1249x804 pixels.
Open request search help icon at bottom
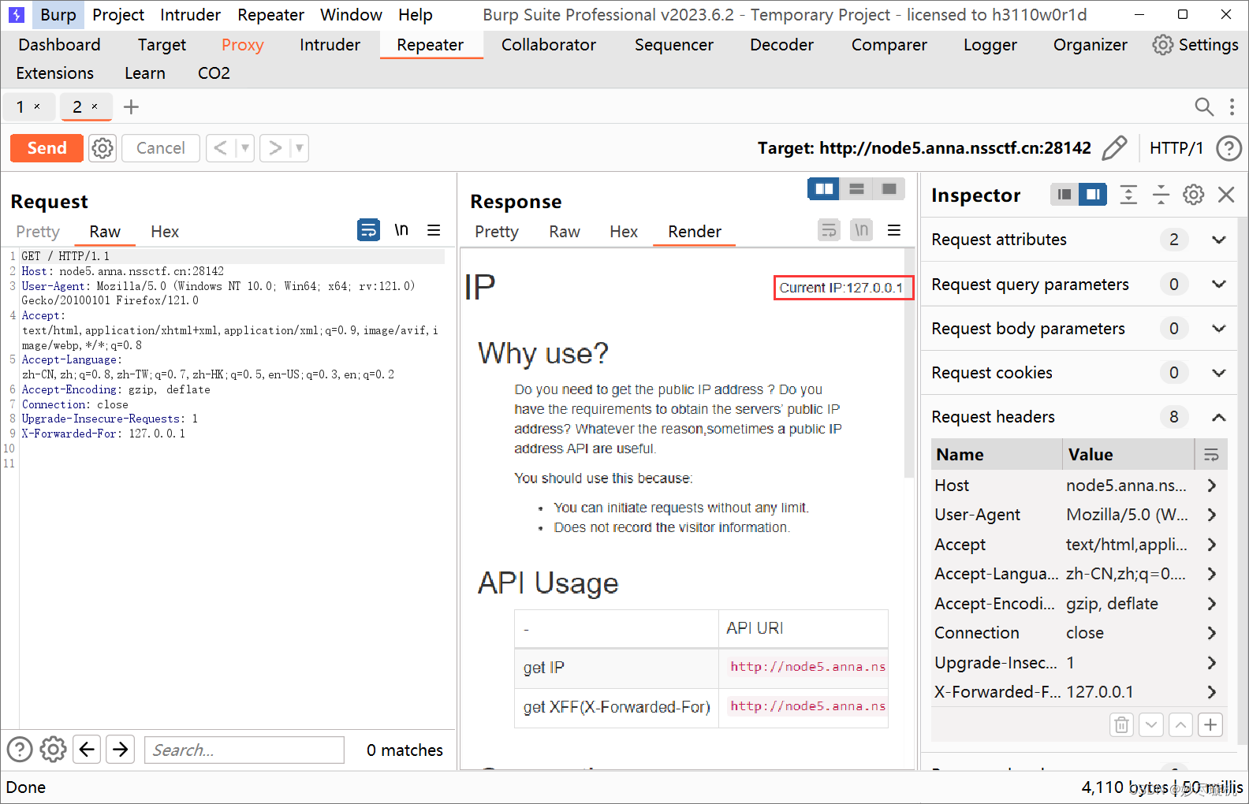20,749
